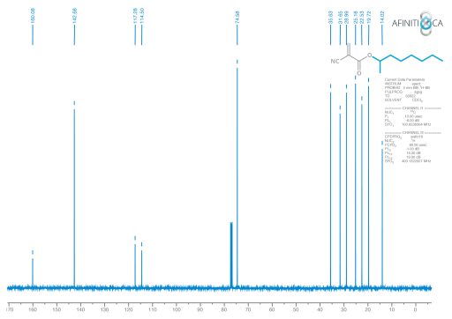The image size is (452, 319).
Task: Click the Afinitica logo
Action: (x=418, y=23)
